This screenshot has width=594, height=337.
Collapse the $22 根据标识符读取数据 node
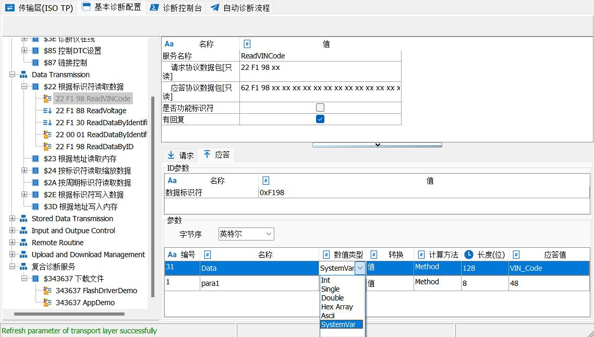[24, 87]
